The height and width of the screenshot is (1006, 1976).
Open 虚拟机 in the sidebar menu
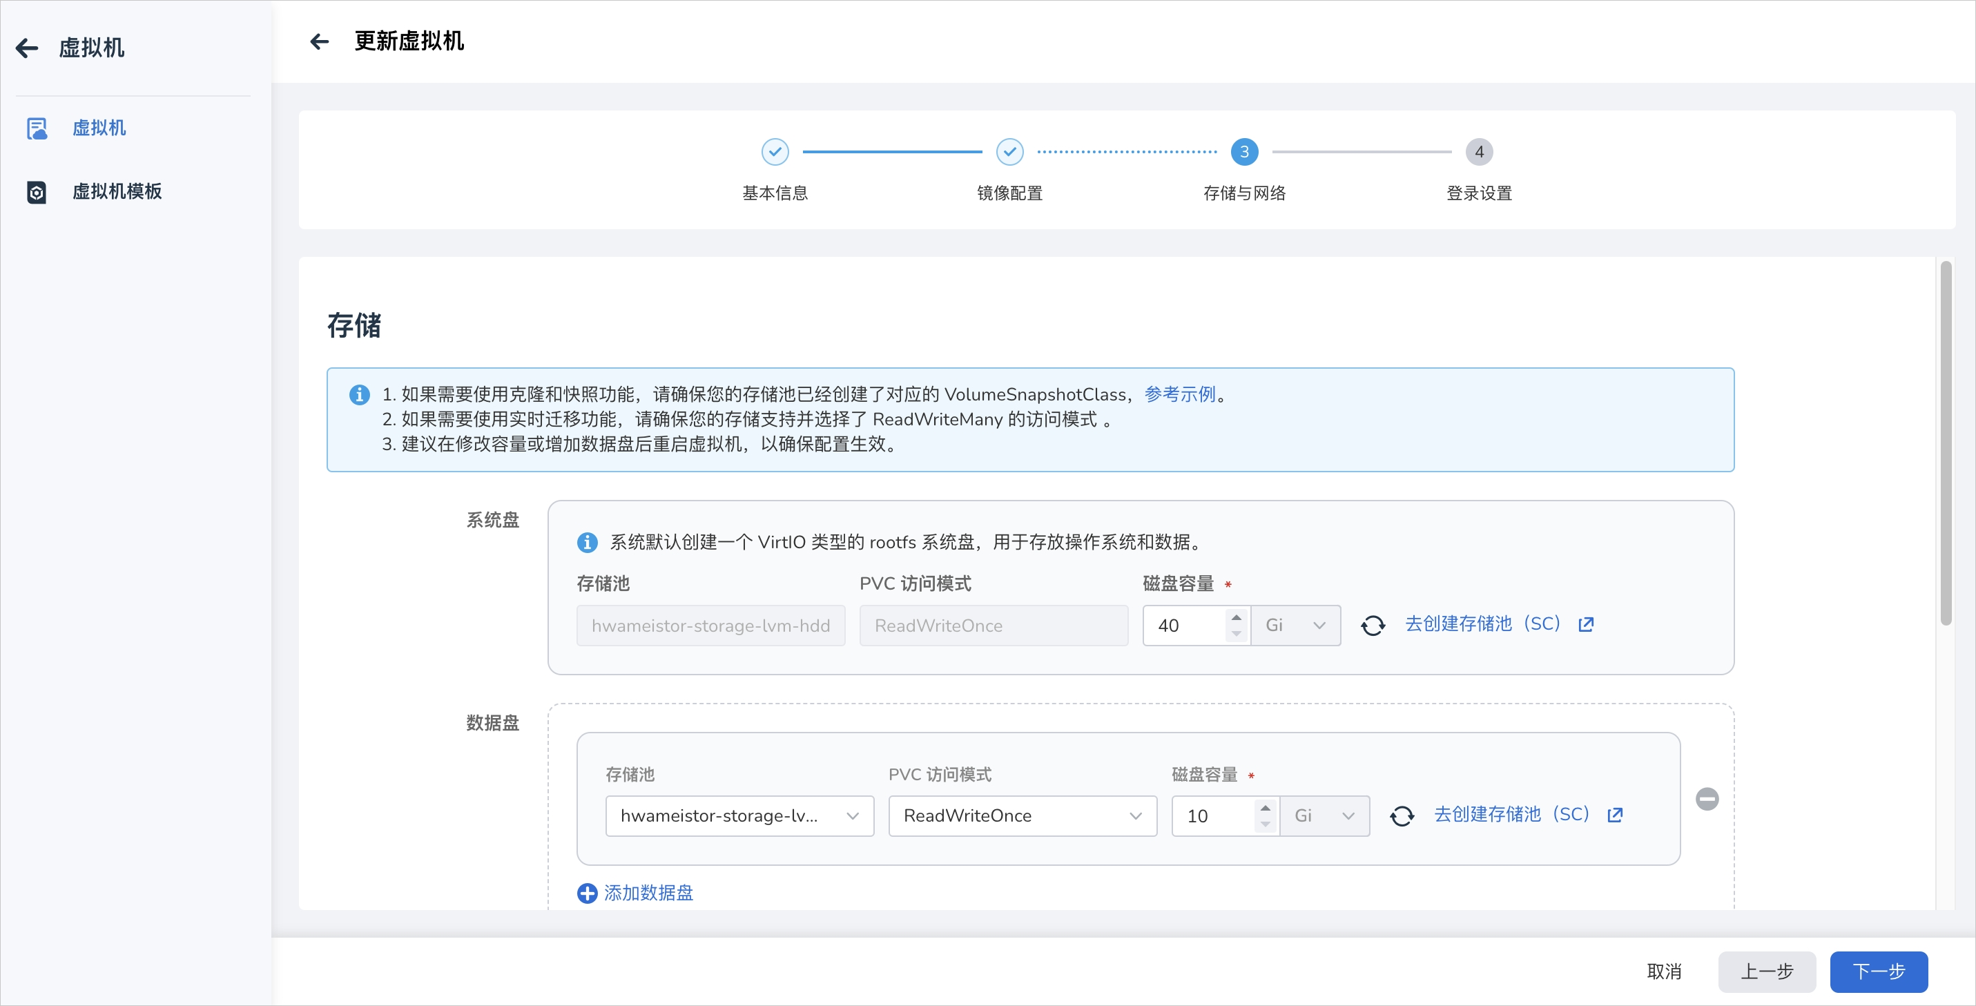tap(99, 128)
